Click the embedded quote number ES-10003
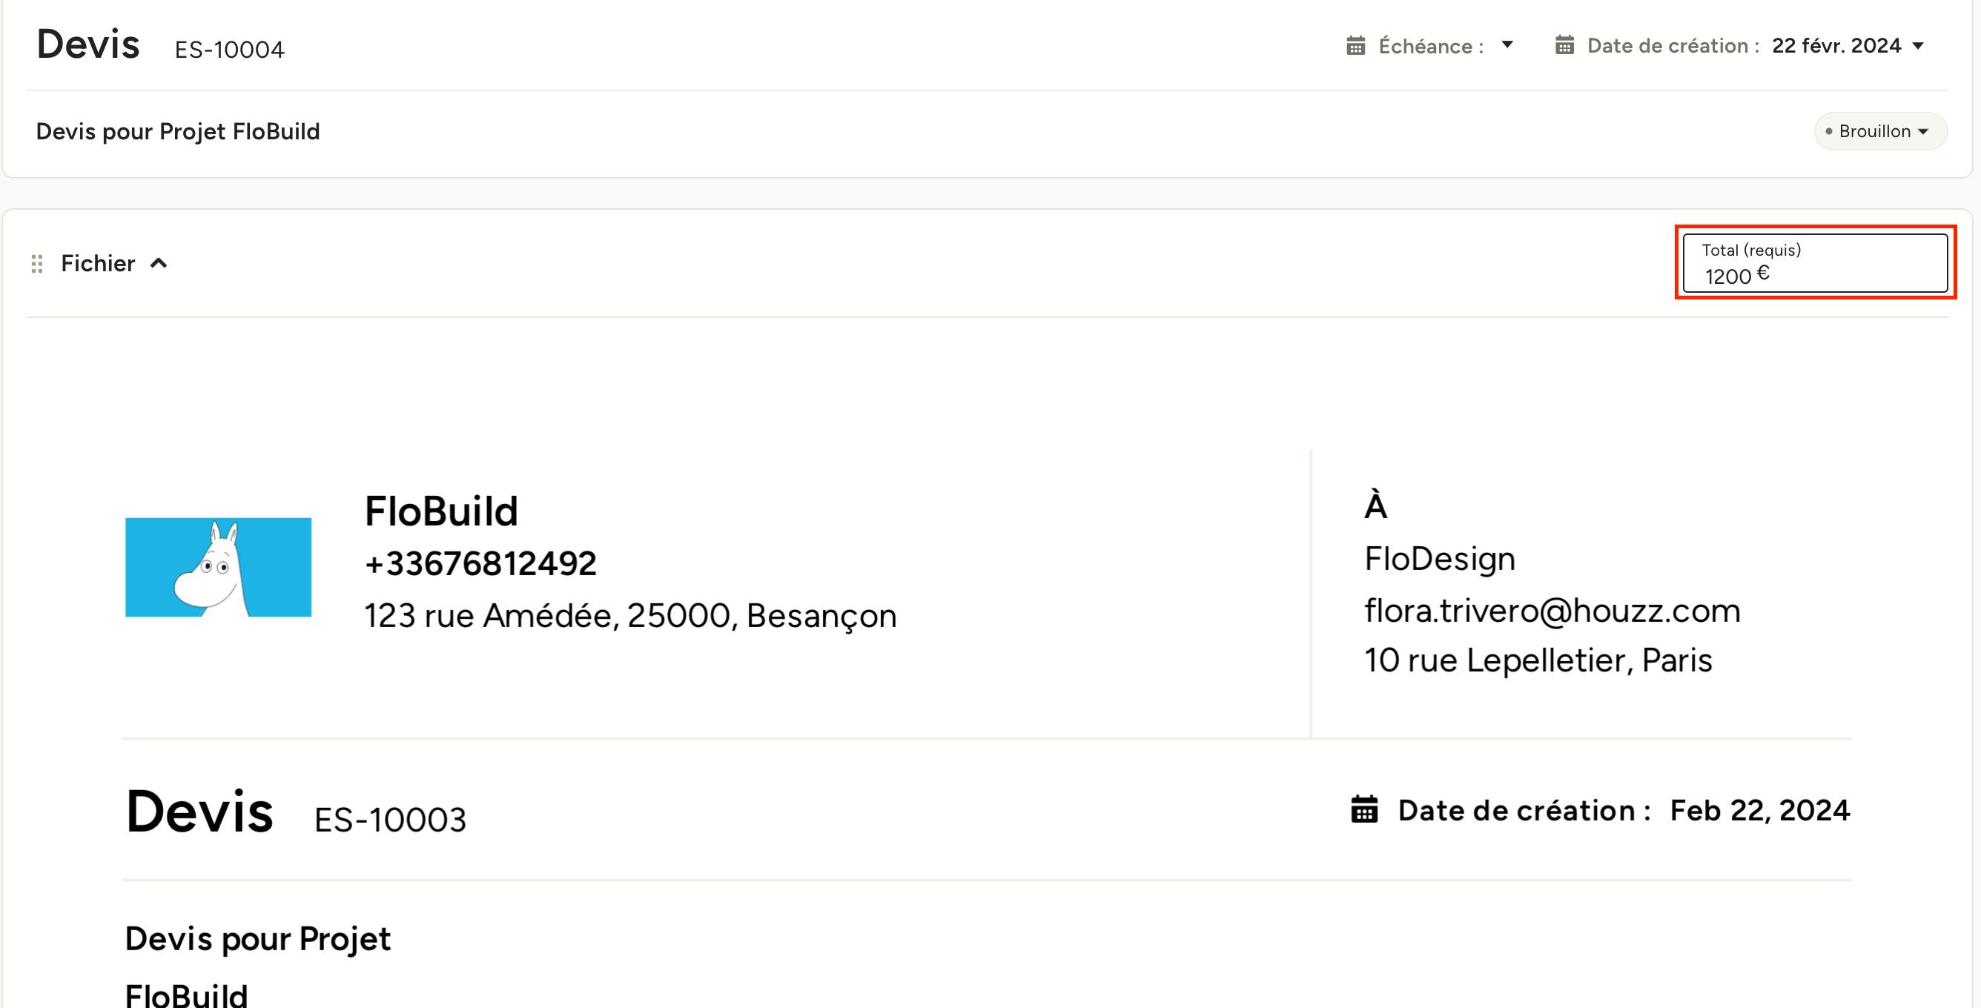This screenshot has height=1008, width=1981. coord(390,820)
